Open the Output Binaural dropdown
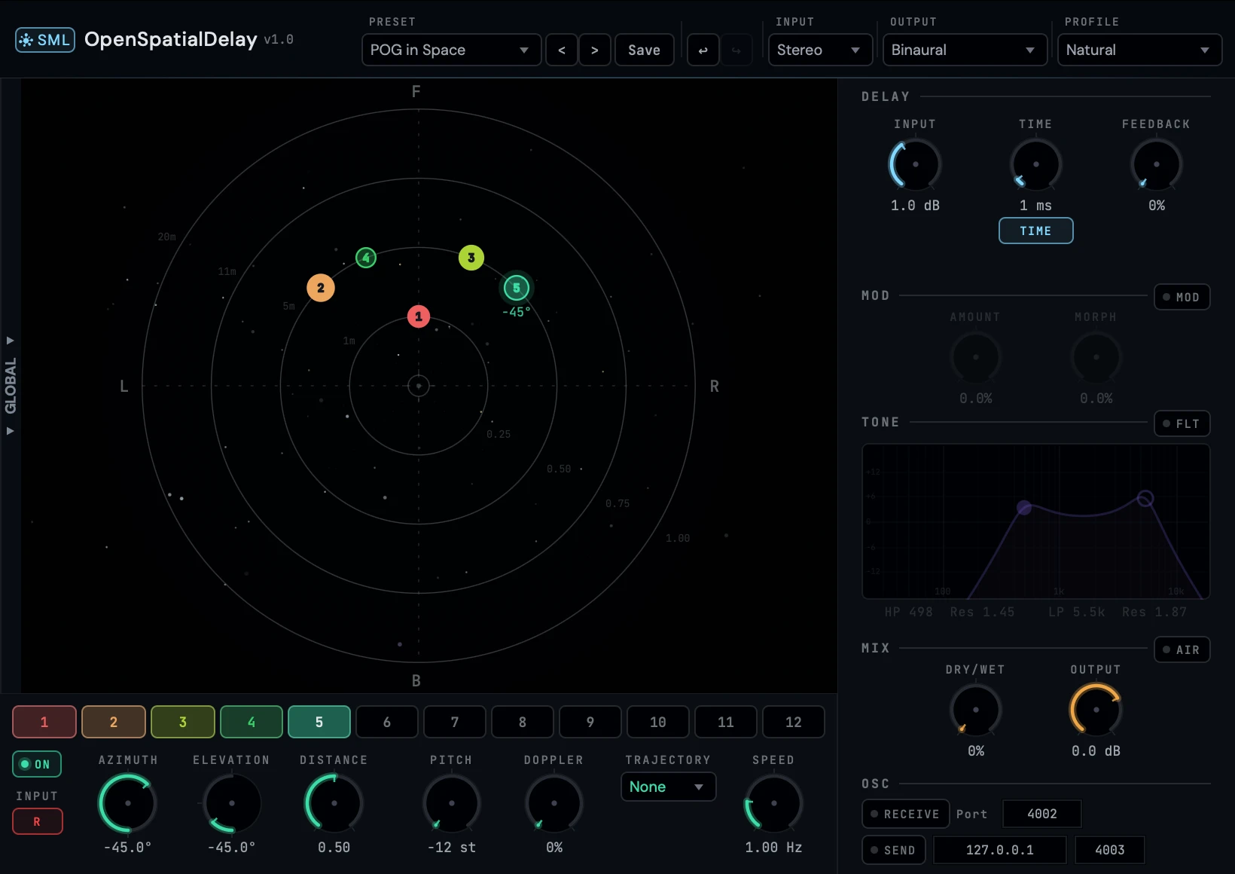 tap(965, 50)
